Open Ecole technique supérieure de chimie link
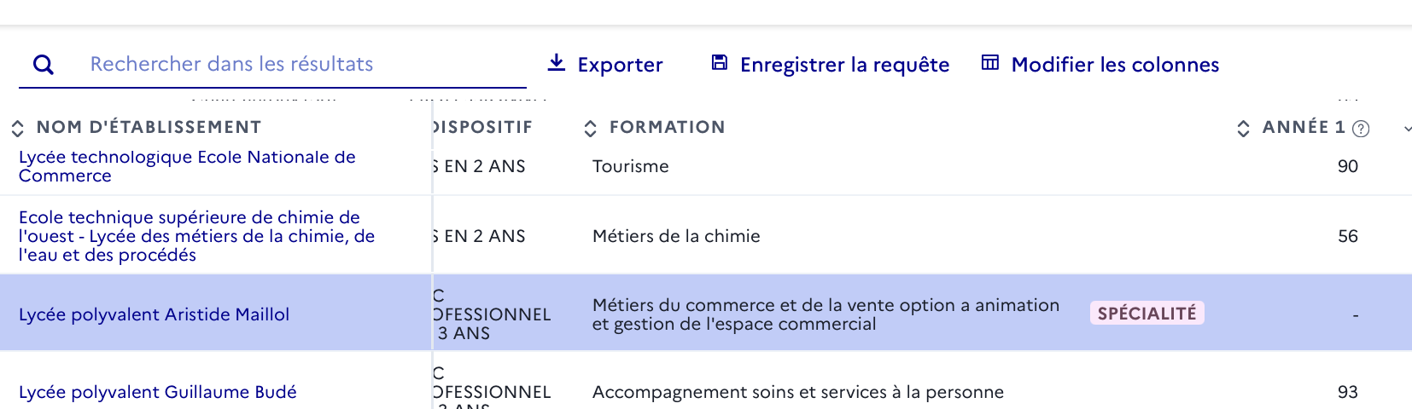 [x=197, y=236]
